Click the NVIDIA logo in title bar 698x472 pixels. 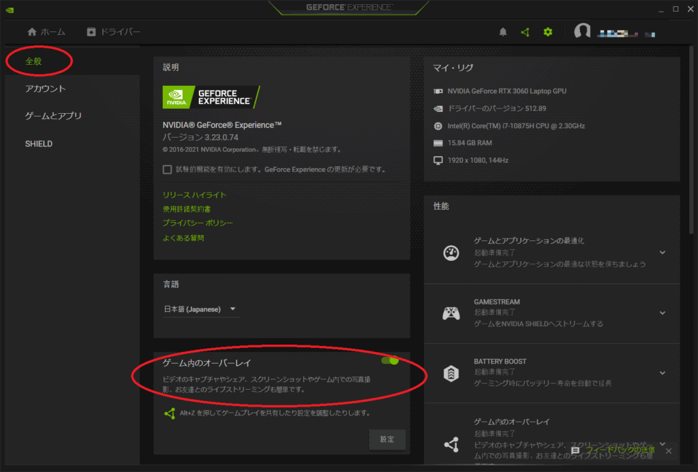click(x=10, y=10)
